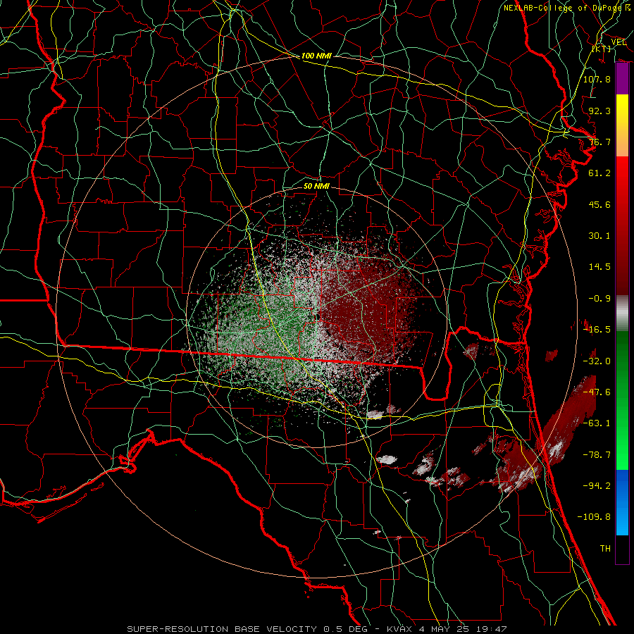Click the [KT] units label
The image size is (634, 634).
[602, 49]
